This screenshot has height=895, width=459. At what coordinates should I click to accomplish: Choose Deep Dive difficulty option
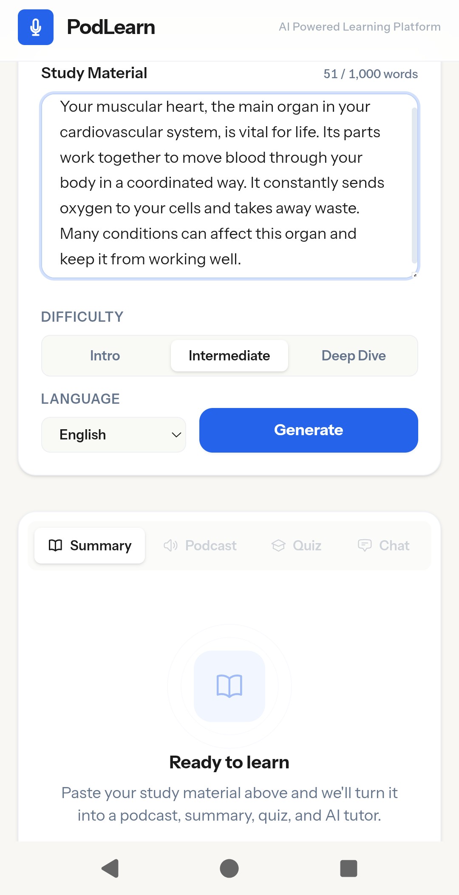tap(354, 356)
